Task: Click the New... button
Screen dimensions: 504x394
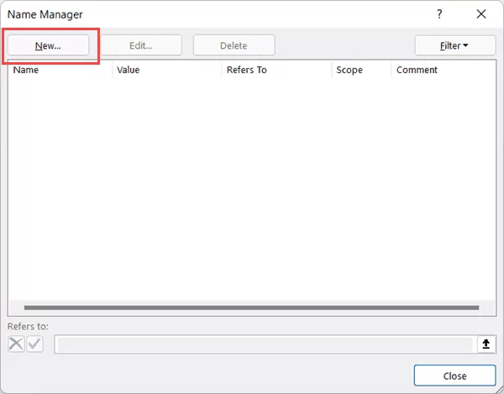Action: point(49,45)
